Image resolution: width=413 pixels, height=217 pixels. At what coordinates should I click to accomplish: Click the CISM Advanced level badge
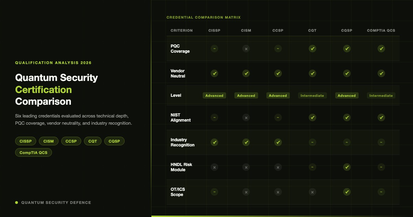[x=246, y=95]
